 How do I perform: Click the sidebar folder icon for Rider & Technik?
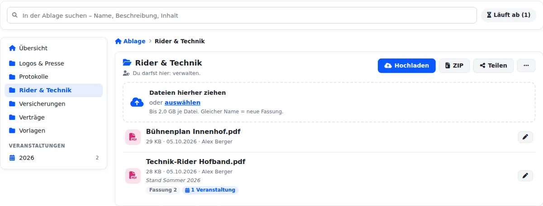[12, 90]
